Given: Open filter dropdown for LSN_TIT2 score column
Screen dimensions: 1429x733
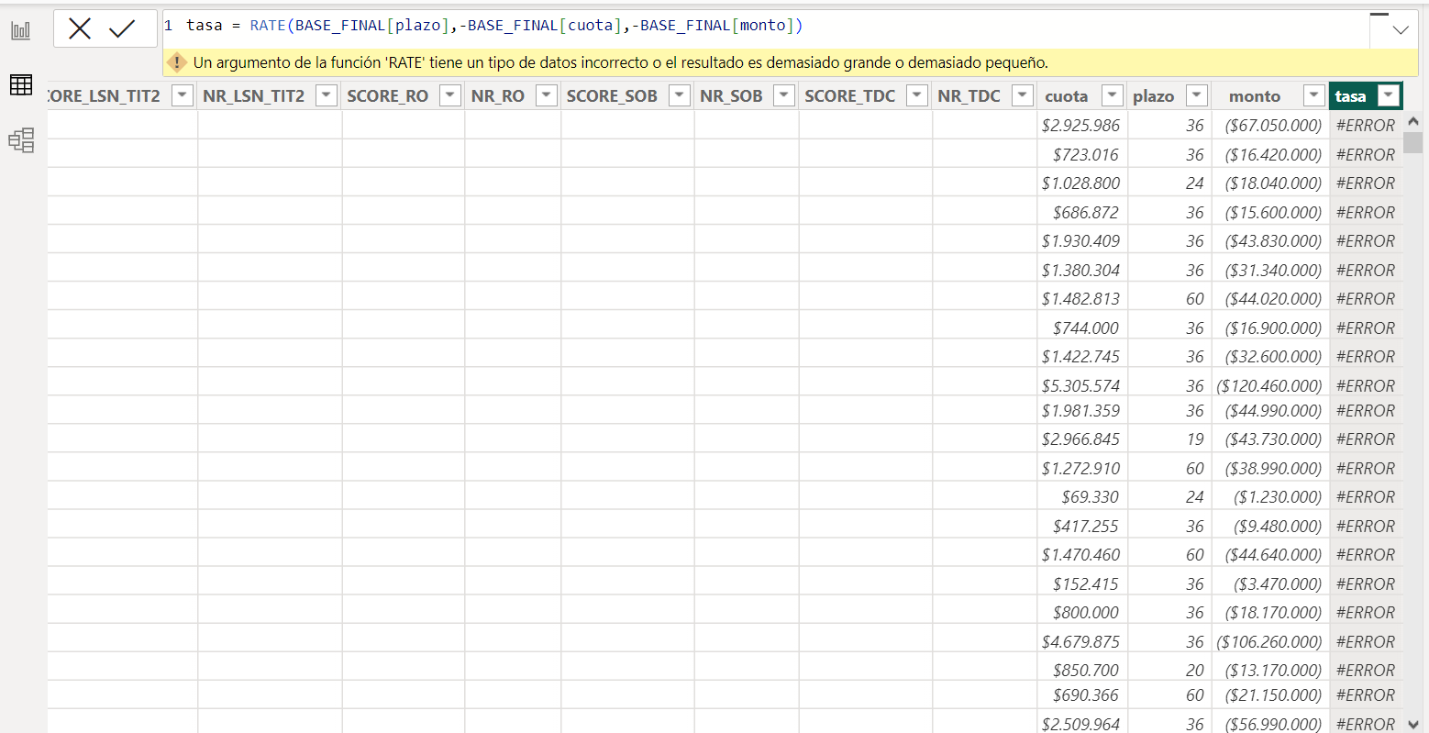Looking at the screenshot, I should pos(183,95).
